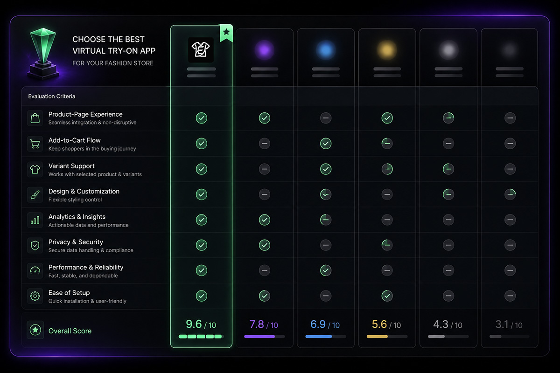Click yellow app partial mark for Privacy & Security
The image size is (560, 373).
(x=387, y=245)
